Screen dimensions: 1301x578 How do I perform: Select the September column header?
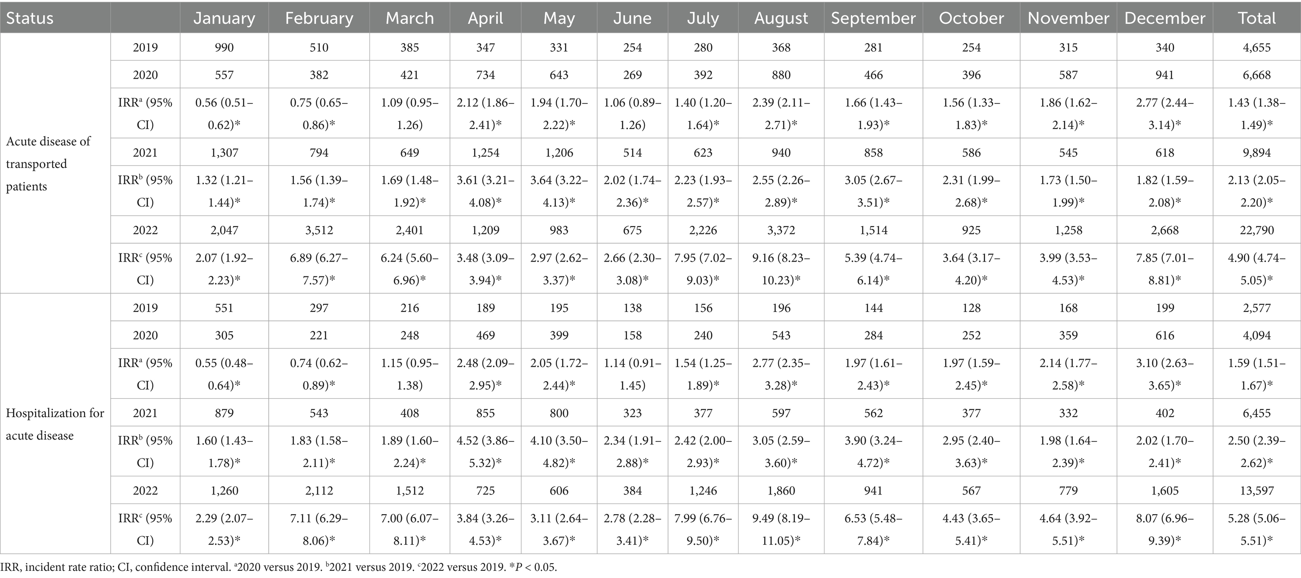point(873,18)
